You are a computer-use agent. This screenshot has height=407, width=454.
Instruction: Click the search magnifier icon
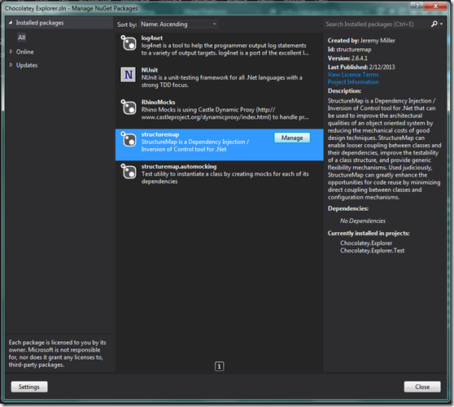(x=434, y=24)
